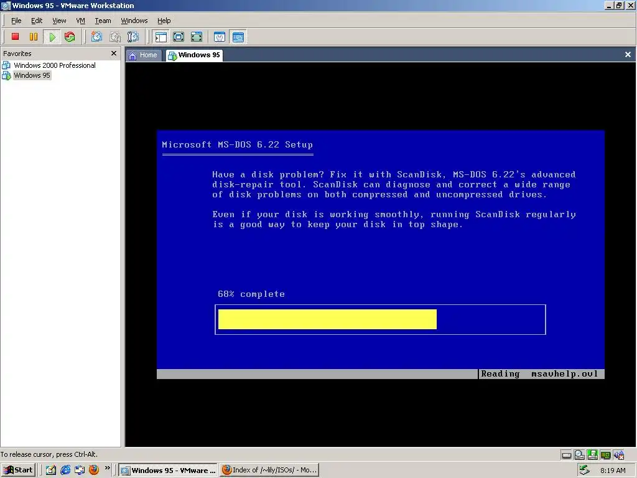Click the Favorites panel header label
The width and height of the screenshot is (637, 478).
pyautogui.click(x=17, y=54)
